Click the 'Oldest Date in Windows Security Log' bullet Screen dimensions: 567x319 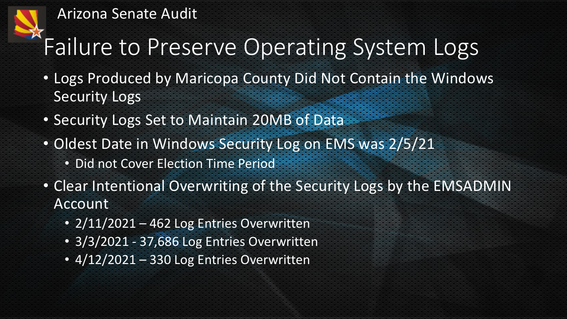pyautogui.click(x=244, y=144)
